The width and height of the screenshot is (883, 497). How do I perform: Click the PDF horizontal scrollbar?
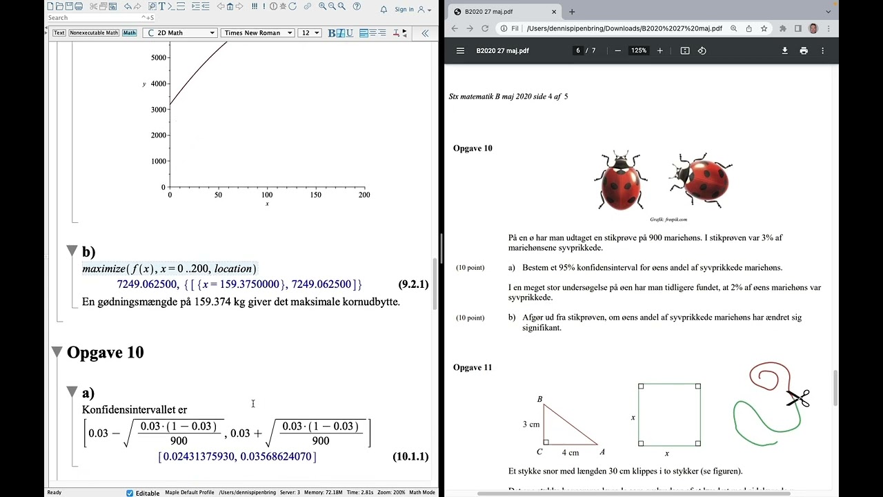635,493
